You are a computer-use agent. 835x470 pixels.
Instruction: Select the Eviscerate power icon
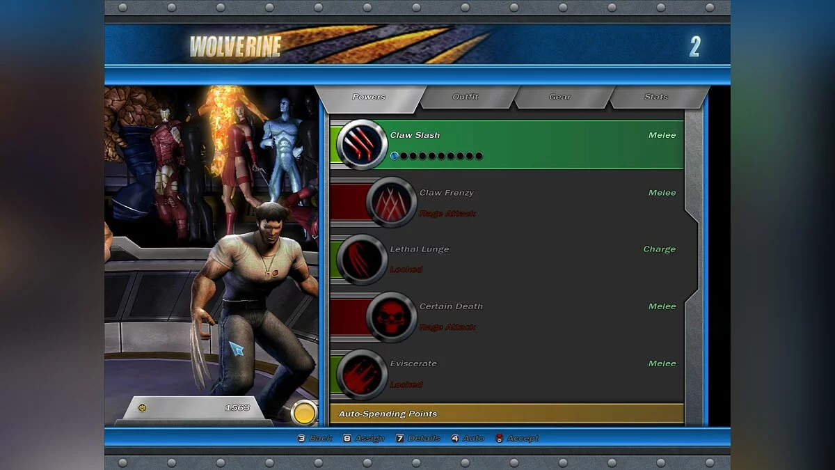(x=362, y=374)
